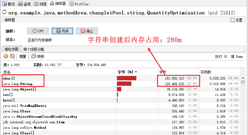Click the 5,029,222 instances value

tap(217, 78)
